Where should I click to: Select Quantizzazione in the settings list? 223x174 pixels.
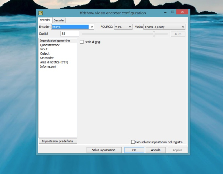pyautogui.click(x=50, y=45)
